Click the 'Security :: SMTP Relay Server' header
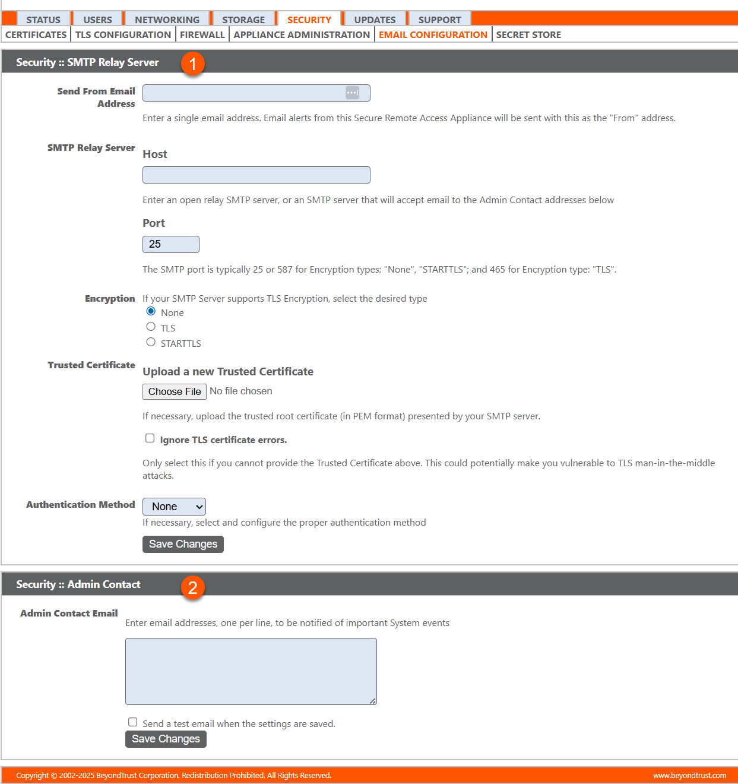Viewport: 738px width, 784px height. [x=87, y=62]
